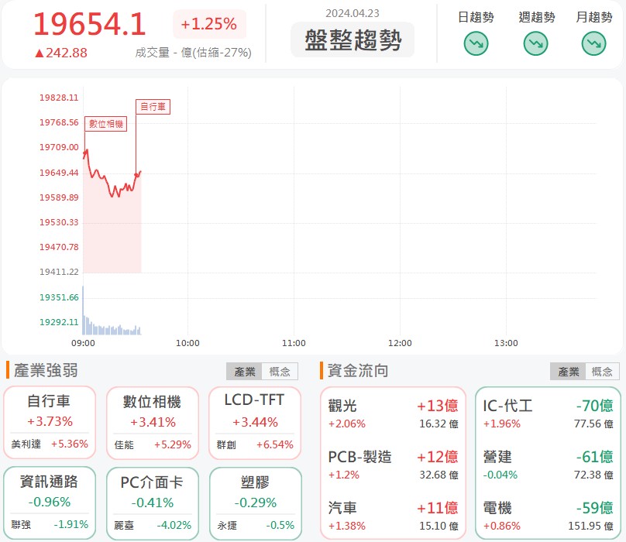Open the 月趨勢 monthly trend chart icon
Image resolution: width=626 pixels, height=542 pixels.
pyautogui.click(x=593, y=43)
